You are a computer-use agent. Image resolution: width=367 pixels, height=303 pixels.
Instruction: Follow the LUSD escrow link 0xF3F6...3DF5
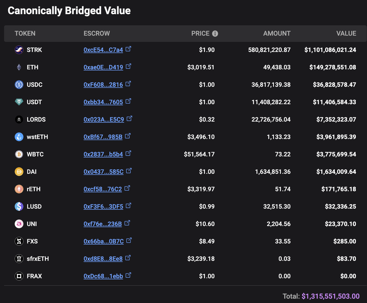click(x=103, y=206)
